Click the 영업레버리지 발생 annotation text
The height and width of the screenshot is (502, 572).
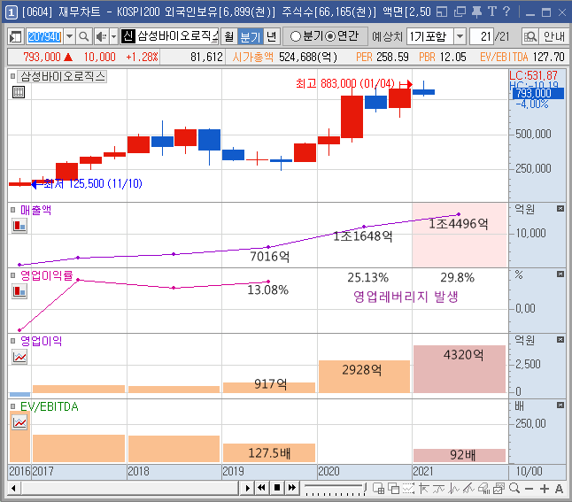click(x=406, y=297)
